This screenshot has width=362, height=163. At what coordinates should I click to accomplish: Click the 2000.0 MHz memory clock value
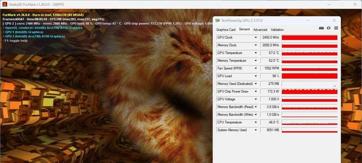[x=270, y=45]
